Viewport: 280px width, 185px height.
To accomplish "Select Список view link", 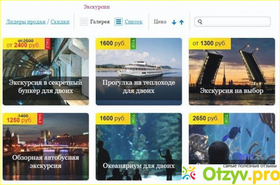I will (134, 22).
